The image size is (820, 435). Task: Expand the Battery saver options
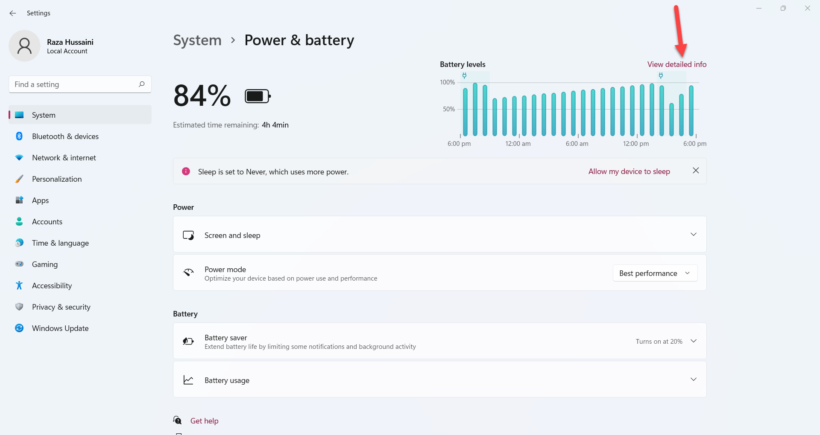(x=693, y=341)
